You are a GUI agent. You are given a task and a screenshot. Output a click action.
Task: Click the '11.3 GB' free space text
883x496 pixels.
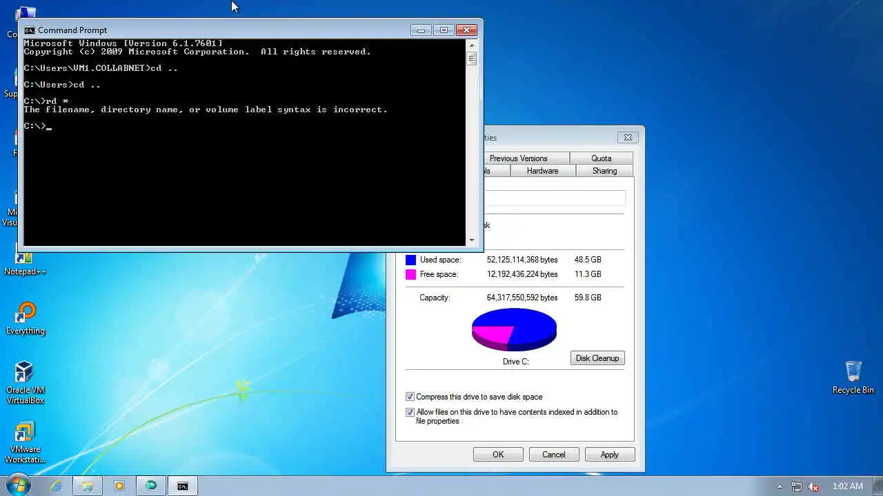coord(588,274)
